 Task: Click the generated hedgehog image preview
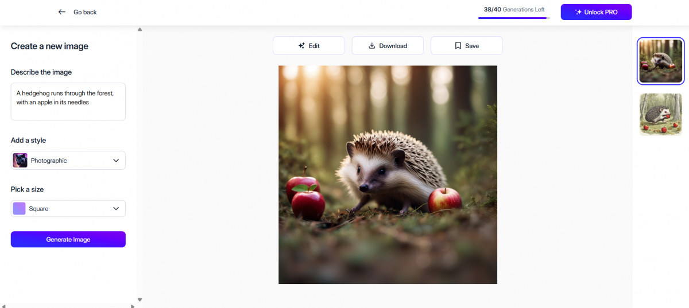tap(388, 174)
